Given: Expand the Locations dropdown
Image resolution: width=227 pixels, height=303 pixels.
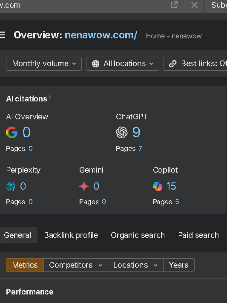Looking at the screenshot, I should point(135,265).
